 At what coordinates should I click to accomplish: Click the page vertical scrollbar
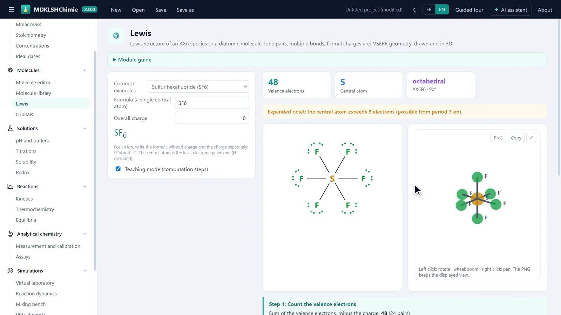tap(559, 97)
